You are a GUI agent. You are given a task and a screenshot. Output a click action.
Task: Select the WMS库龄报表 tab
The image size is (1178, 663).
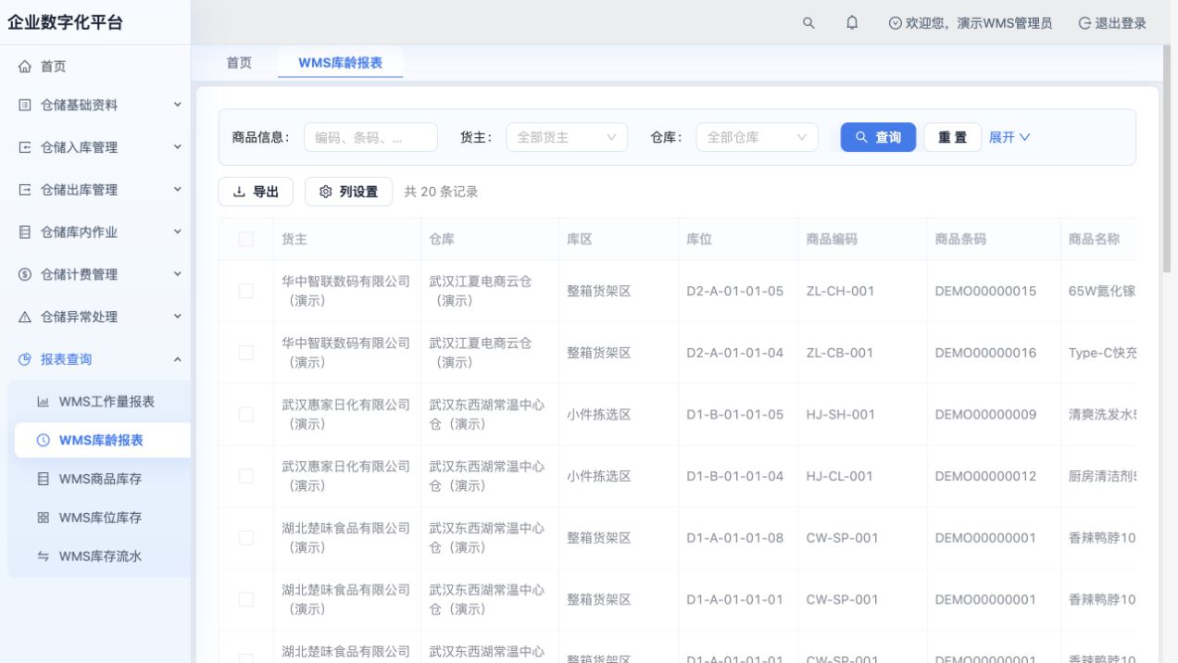(x=340, y=63)
